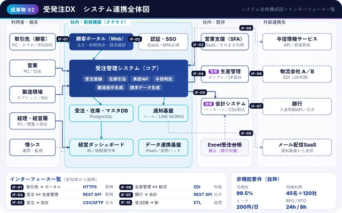The image size is (342, 213).
Task: Click the 99.5% availability value
Action: [245, 193]
